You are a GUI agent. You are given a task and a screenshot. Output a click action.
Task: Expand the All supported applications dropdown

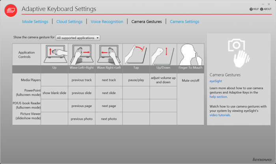tap(78, 38)
